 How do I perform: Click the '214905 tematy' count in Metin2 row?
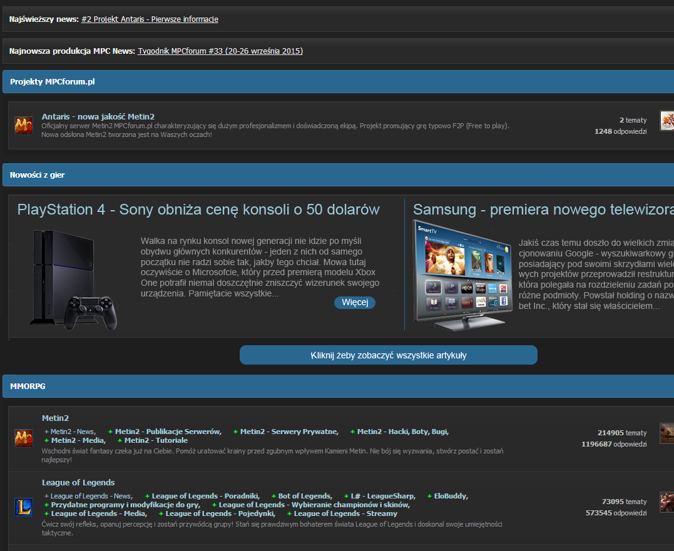622,433
